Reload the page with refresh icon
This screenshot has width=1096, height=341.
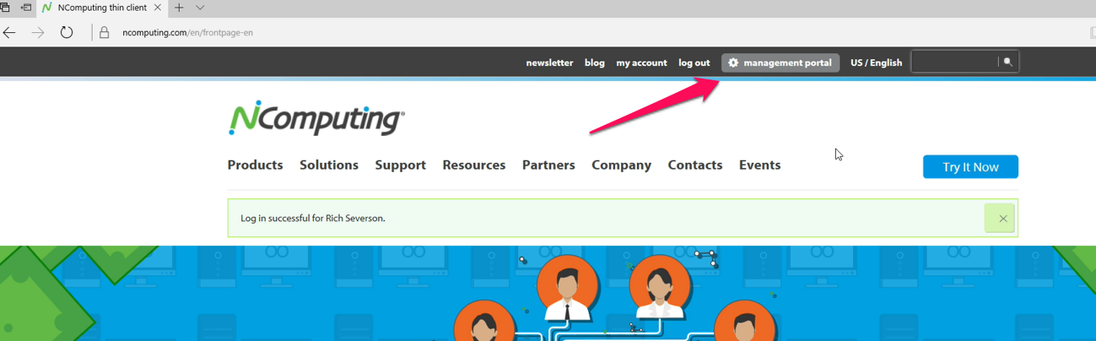pos(67,33)
